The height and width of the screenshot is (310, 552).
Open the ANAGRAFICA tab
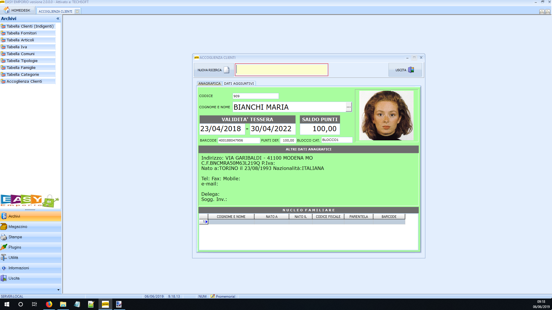[x=209, y=84]
